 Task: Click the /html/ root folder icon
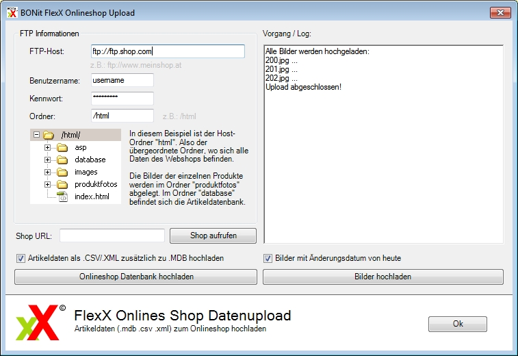point(48,135)
